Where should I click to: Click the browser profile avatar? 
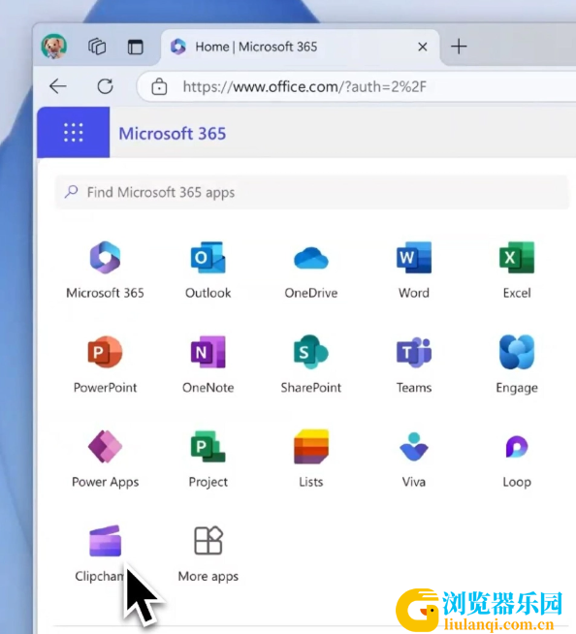[x=53, y=47]
